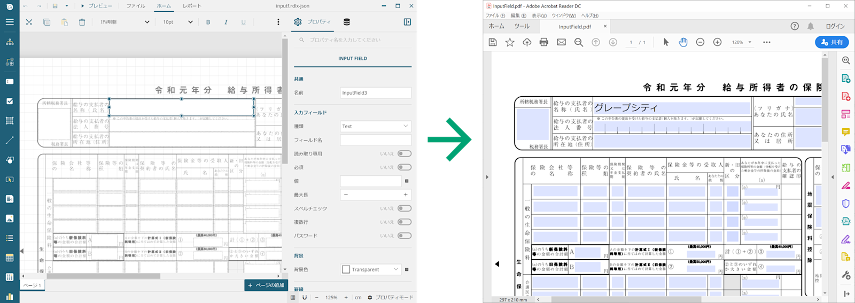Image resolution: width=855 pixels, height=303 pixels.
Task: Open the 種類 Text type dropdown
Action: pos(376,126)
